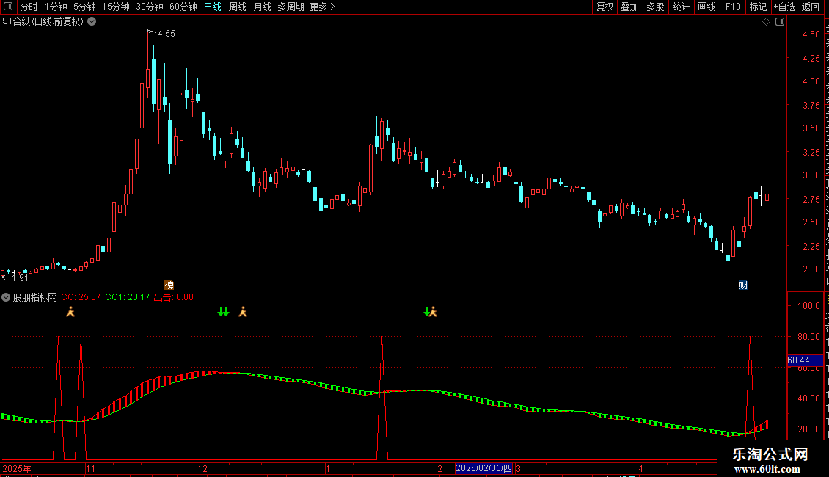Click the green double down-arrow signal icon
Image resolution: width=829 pixels, height=477 pixels.
click(x=223, y=312)
